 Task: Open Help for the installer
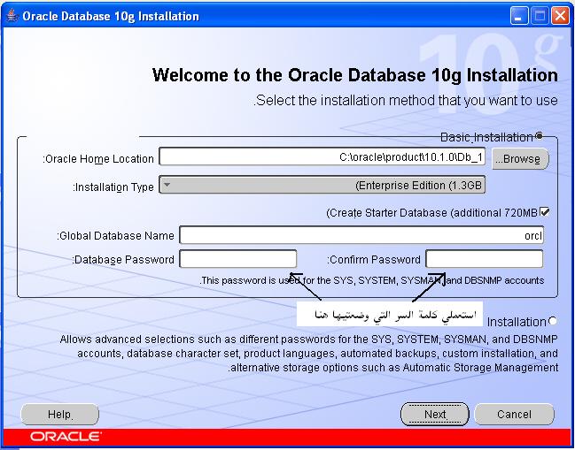[x=59, y=414]
